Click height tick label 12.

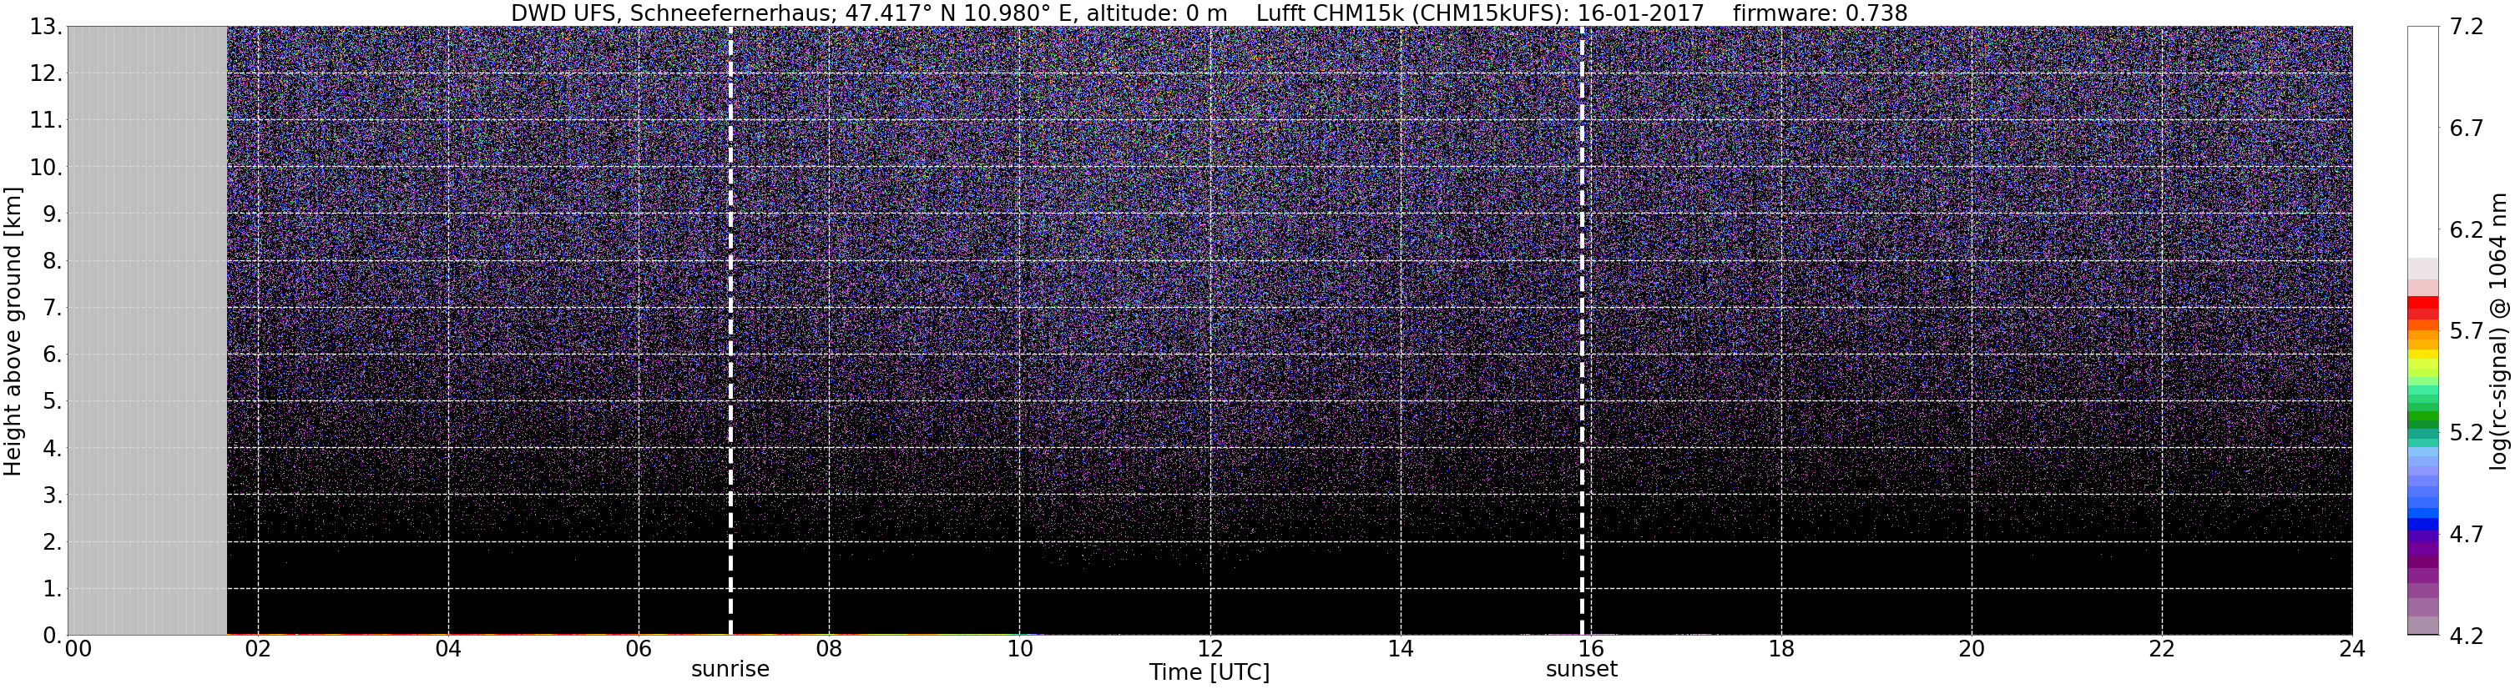pyautogui.click(x=47, y=74)
